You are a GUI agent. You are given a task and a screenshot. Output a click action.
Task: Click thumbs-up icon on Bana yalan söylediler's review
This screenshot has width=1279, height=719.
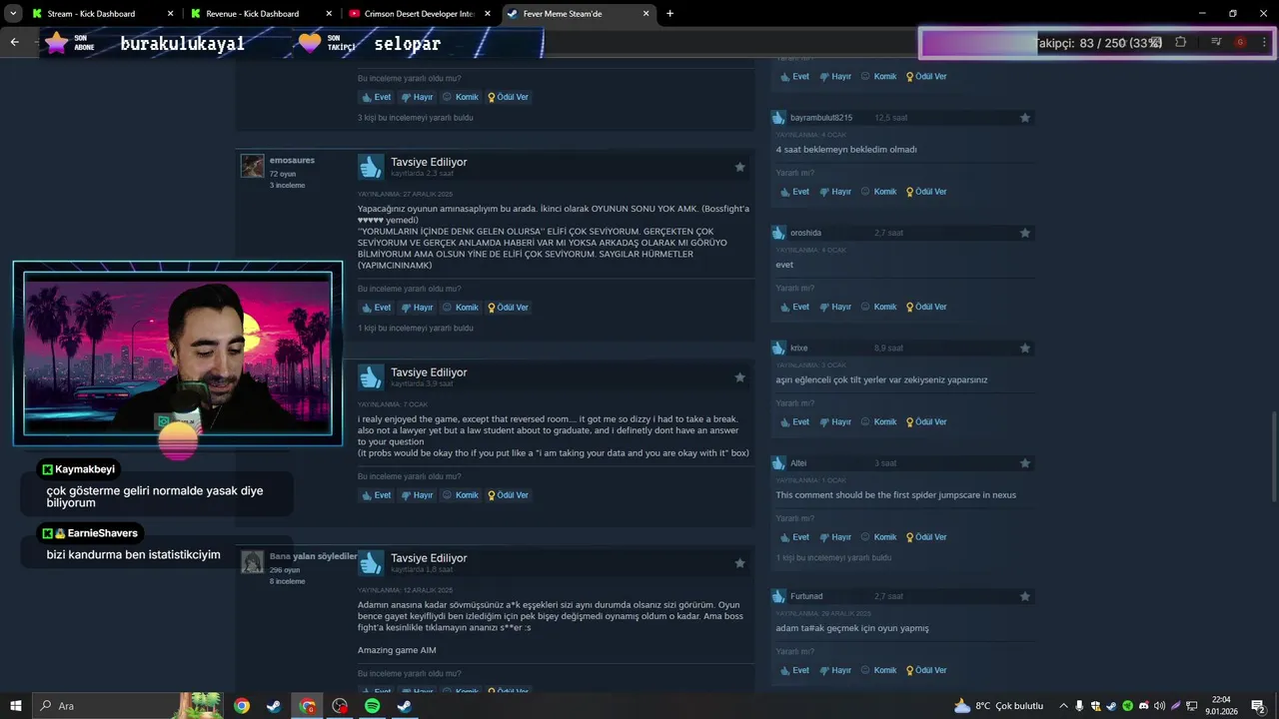(371, 563)
